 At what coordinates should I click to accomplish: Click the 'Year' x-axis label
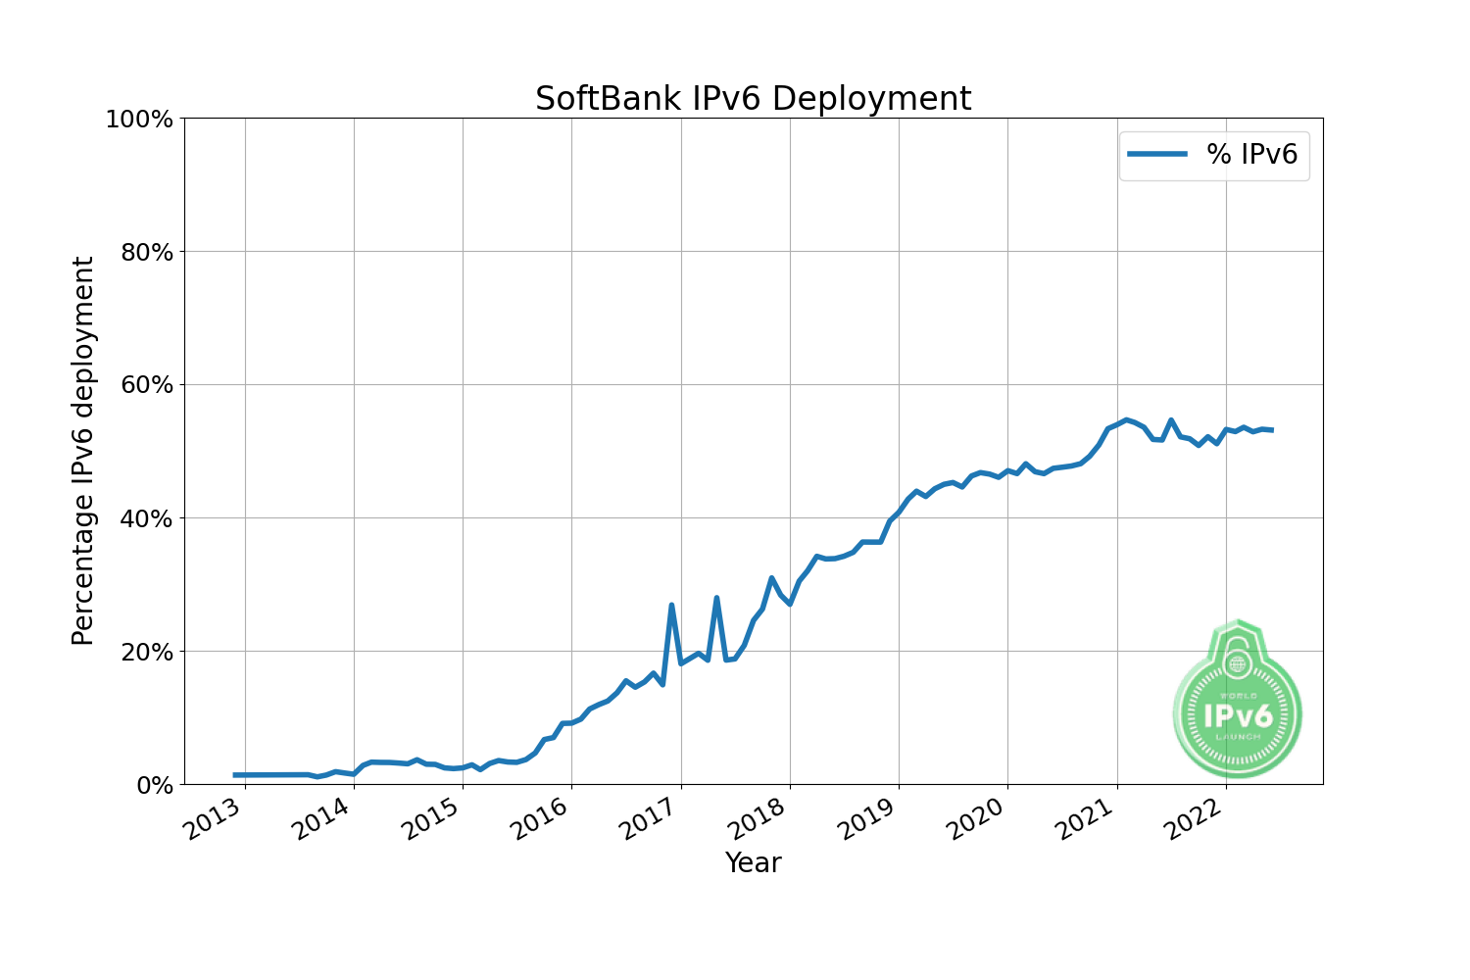[753, 862]
